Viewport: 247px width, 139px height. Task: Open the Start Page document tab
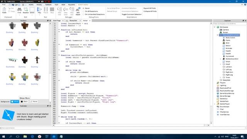(57, 20)
